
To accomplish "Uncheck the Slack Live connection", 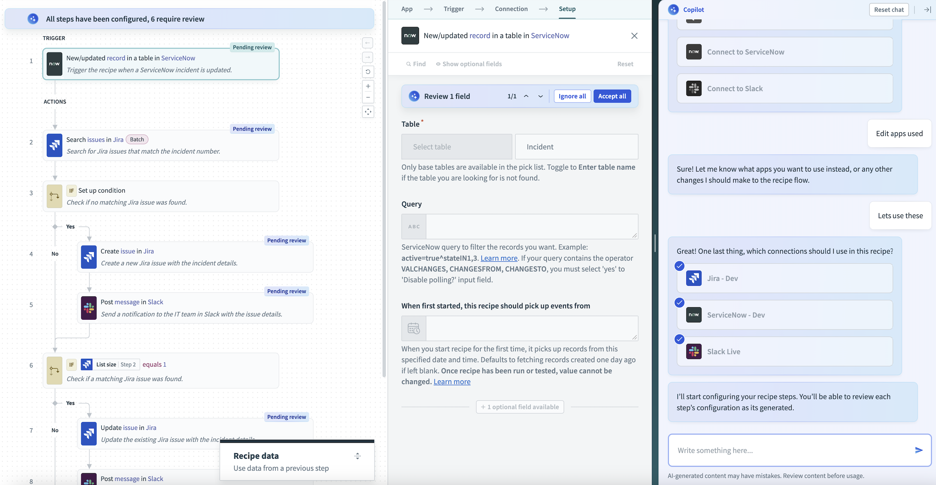I will pyautogui.click(x=679, y=339).
